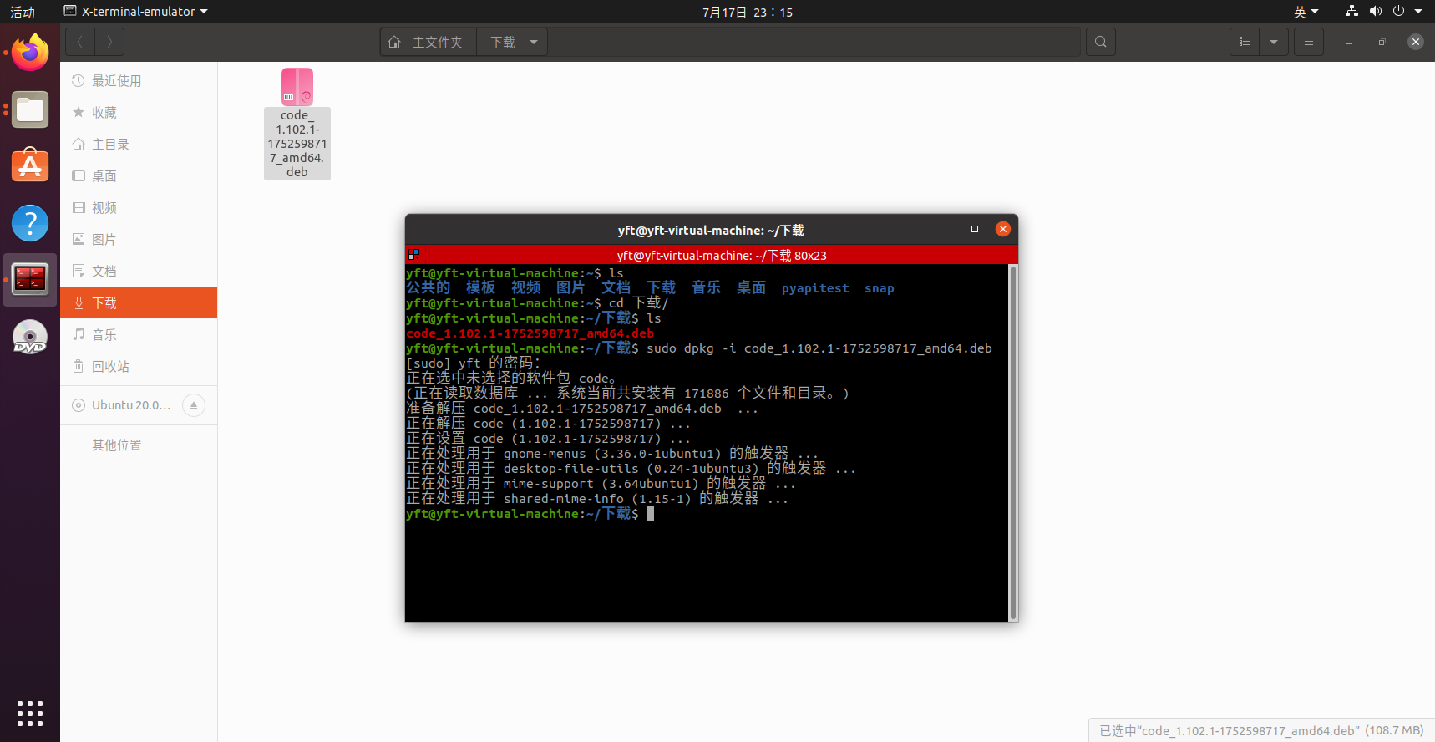
Task: Go forward in file manager
Action: pyautogui.click(x=109, y=42)
